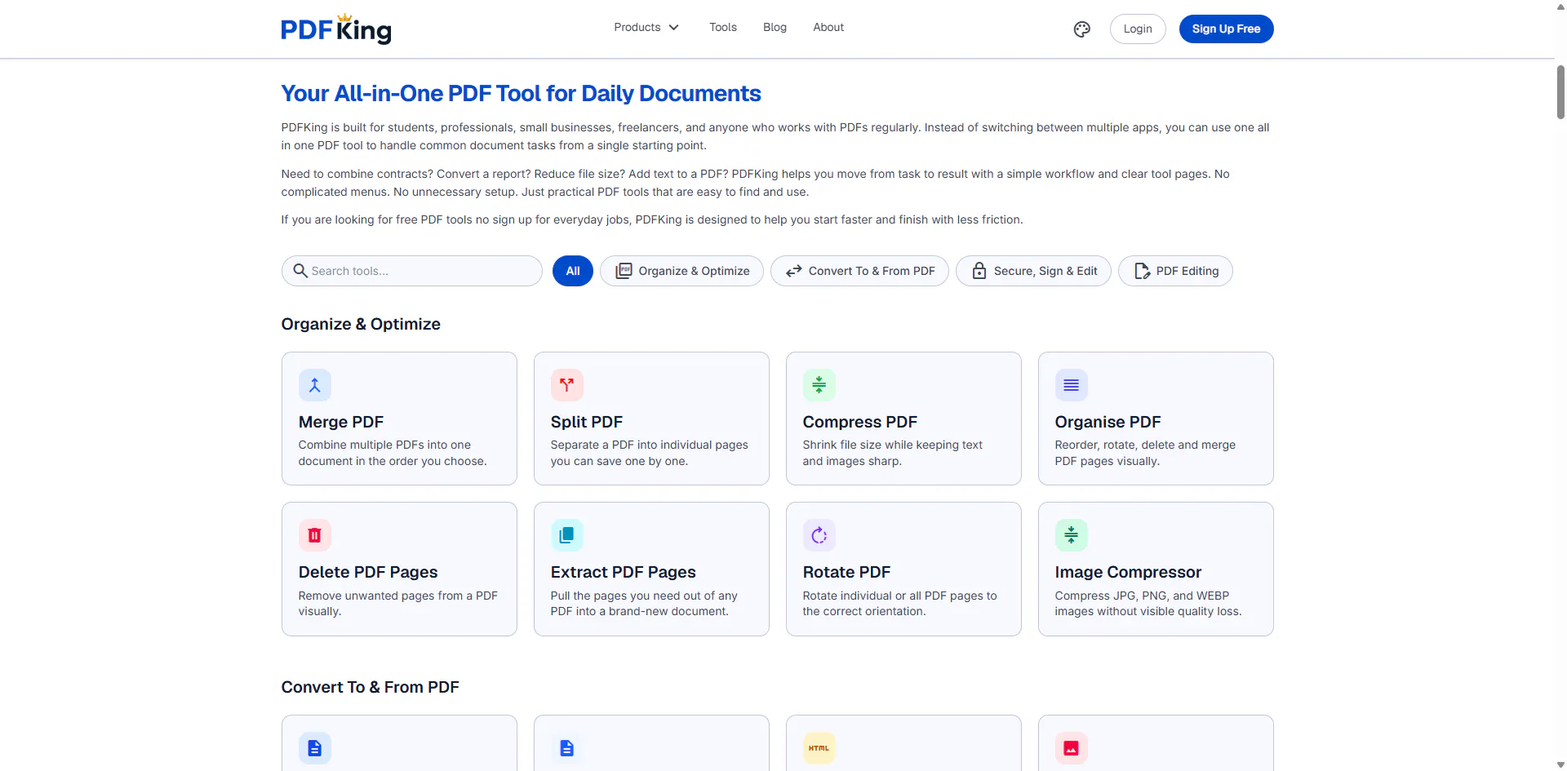Click the Extract PDF Pages icon

pyautogui.click(x=566, y=535)
